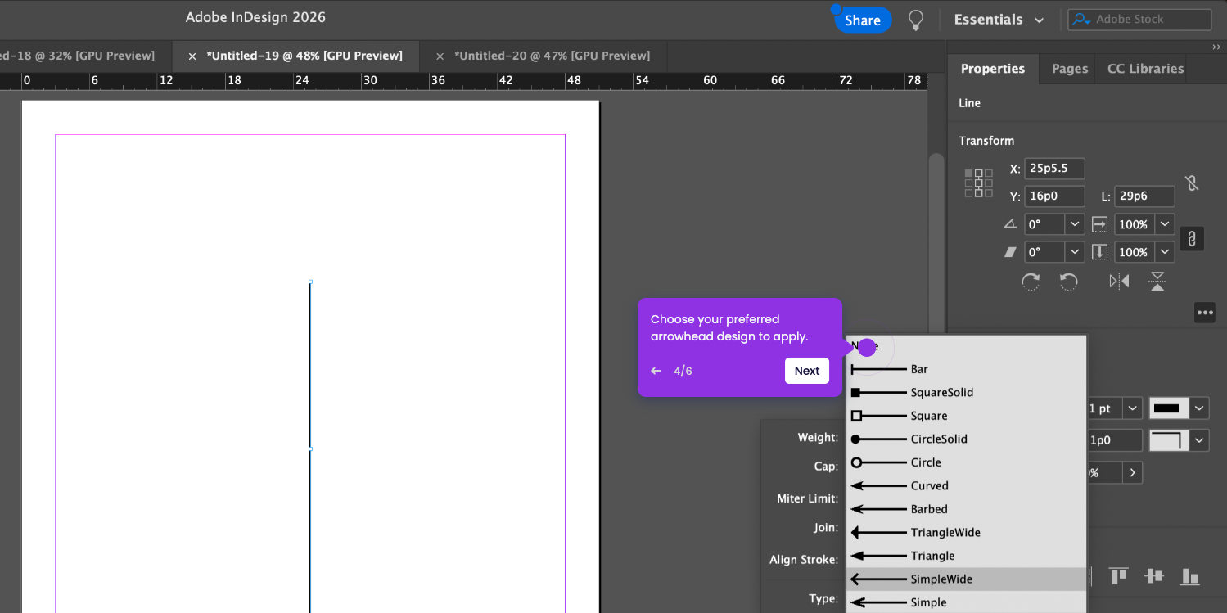Align vertical centers icon
1227x613 pixels.
click(x=1154, y=576)
